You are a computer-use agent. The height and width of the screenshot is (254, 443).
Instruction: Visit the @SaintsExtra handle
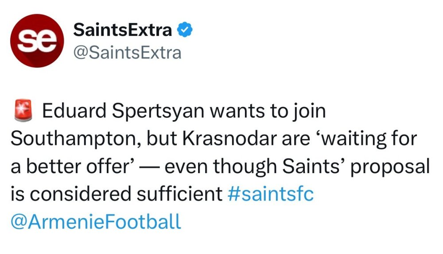[x=127, y=53]
